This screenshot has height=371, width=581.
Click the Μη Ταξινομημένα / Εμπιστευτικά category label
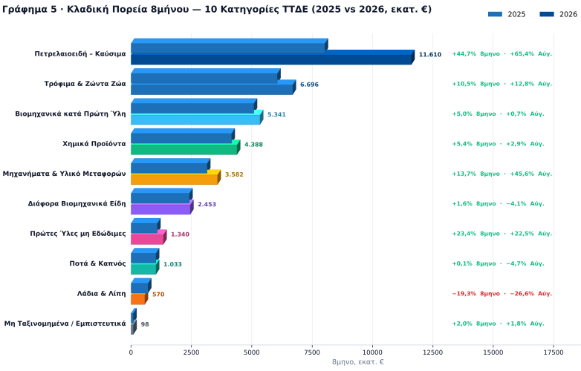pos(65,324)
